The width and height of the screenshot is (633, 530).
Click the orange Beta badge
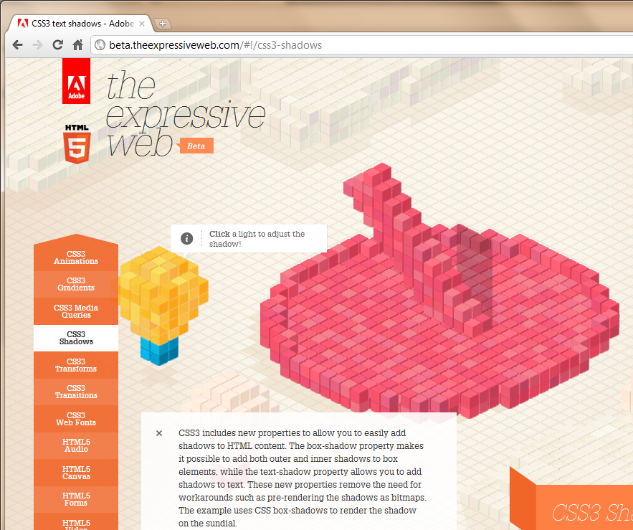coord(196,146)
